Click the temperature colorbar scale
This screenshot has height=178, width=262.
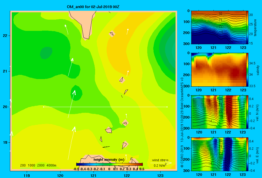pos(247,27)
